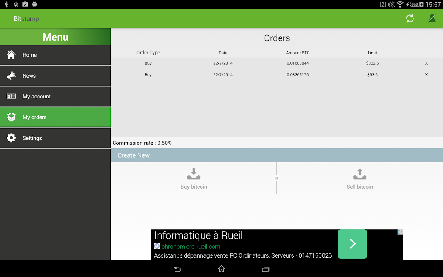Tap the Android recent apps button
The image size is (443, 277).
[x=266, y=269]
